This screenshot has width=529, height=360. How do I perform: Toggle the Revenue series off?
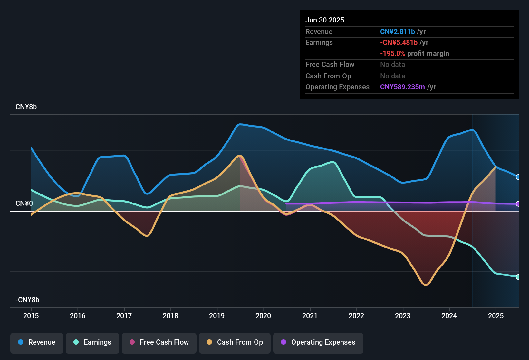click(36, 342)
